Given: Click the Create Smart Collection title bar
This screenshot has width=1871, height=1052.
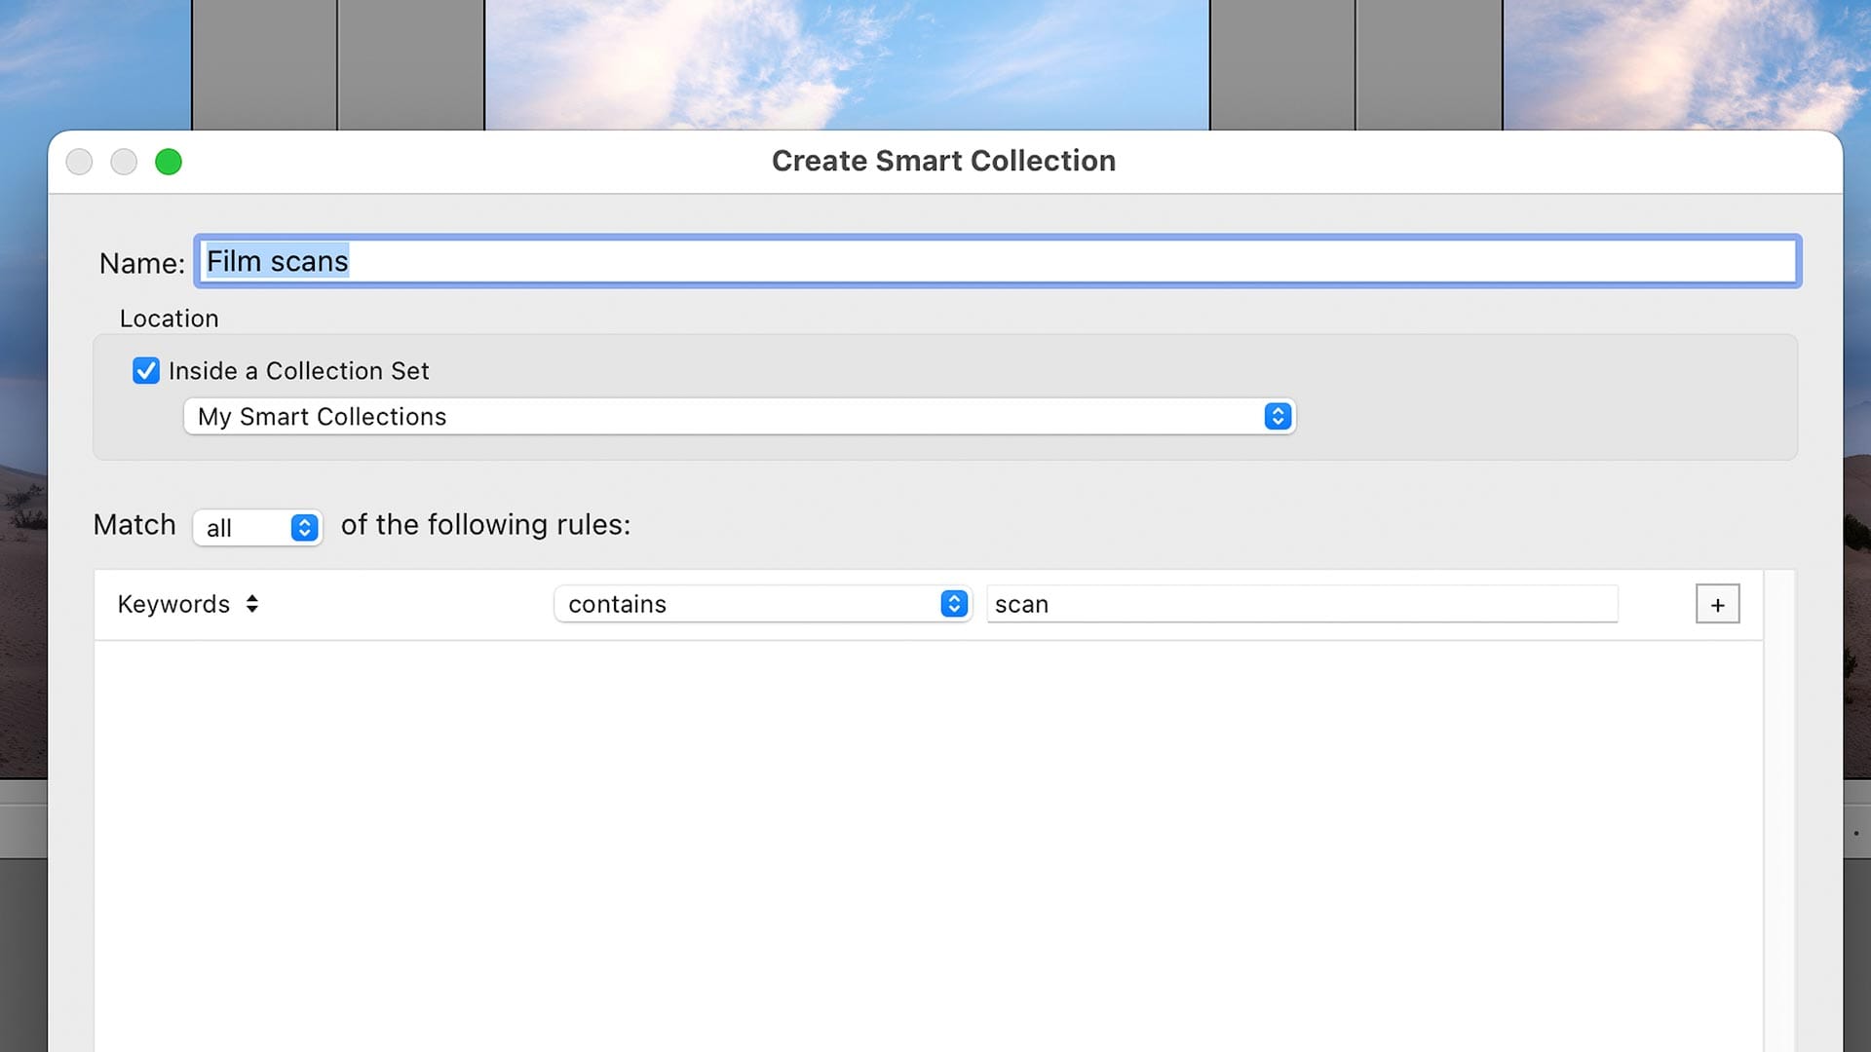Looking at the screenshot, I should [x=942, y=161].
